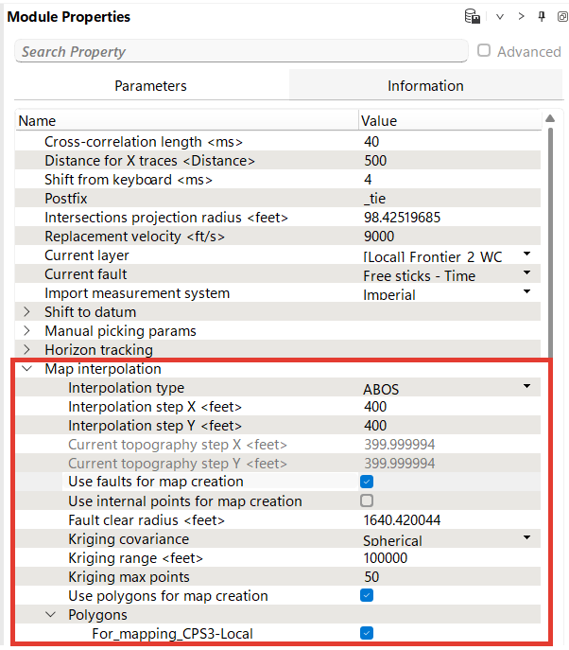Select the Kriging range row name
569x650 pixels.
tap(135, 558)
